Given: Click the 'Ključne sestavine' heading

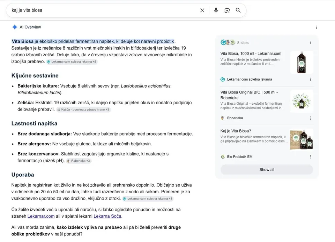Looking at the screenshot, I should (x=35, y=75).
